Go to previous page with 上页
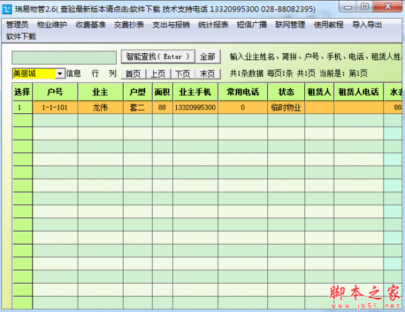 click(158, 74)
